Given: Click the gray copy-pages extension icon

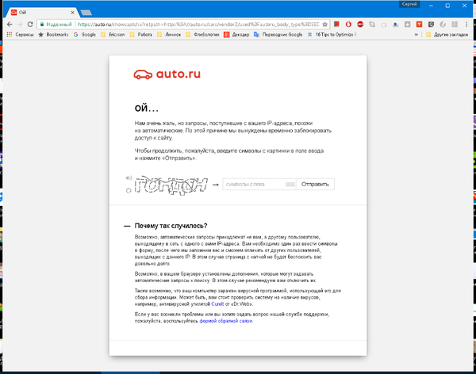Looking at the screenshot, I should [372, 25].
